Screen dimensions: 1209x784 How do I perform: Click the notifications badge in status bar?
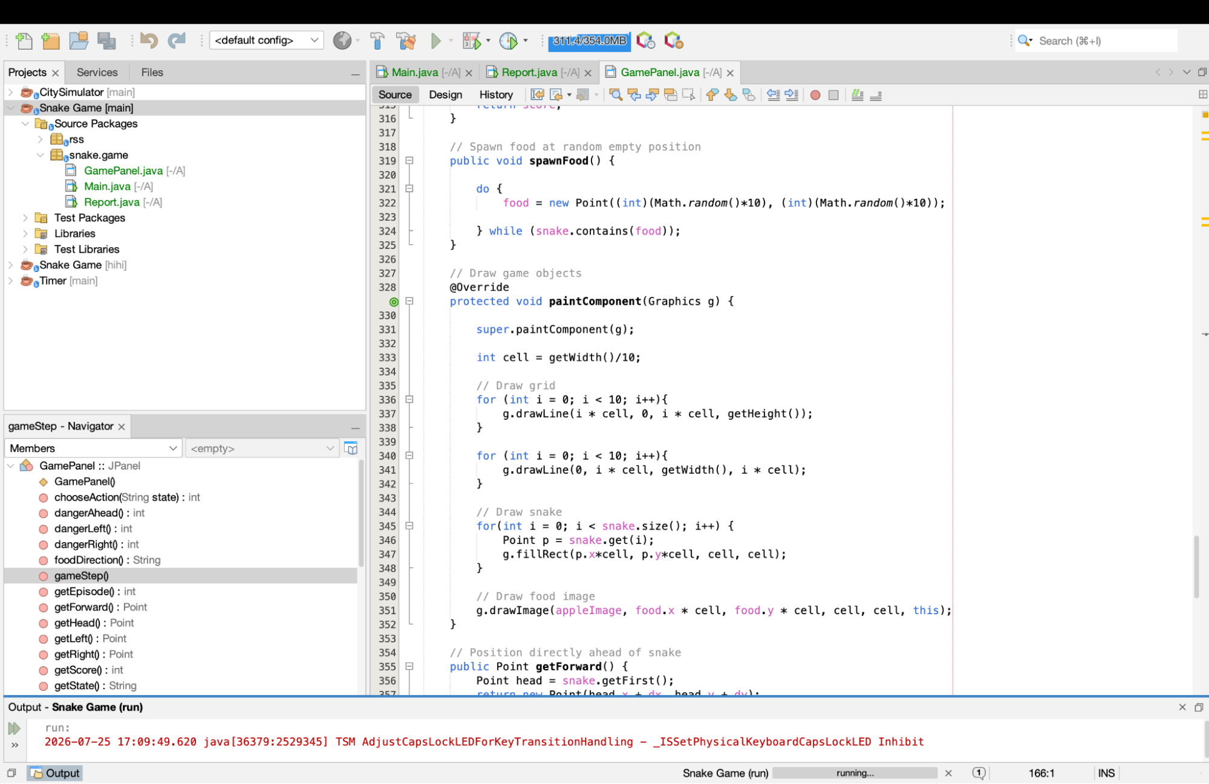coord(979,773)
